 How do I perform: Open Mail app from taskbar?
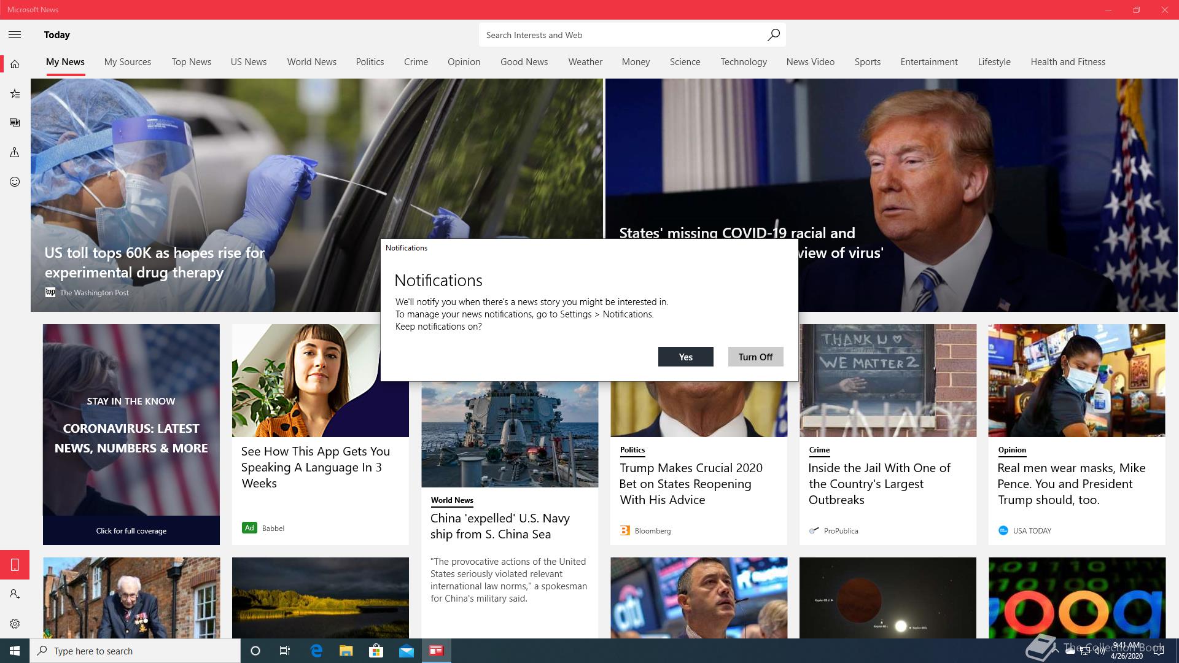point(407,651)
